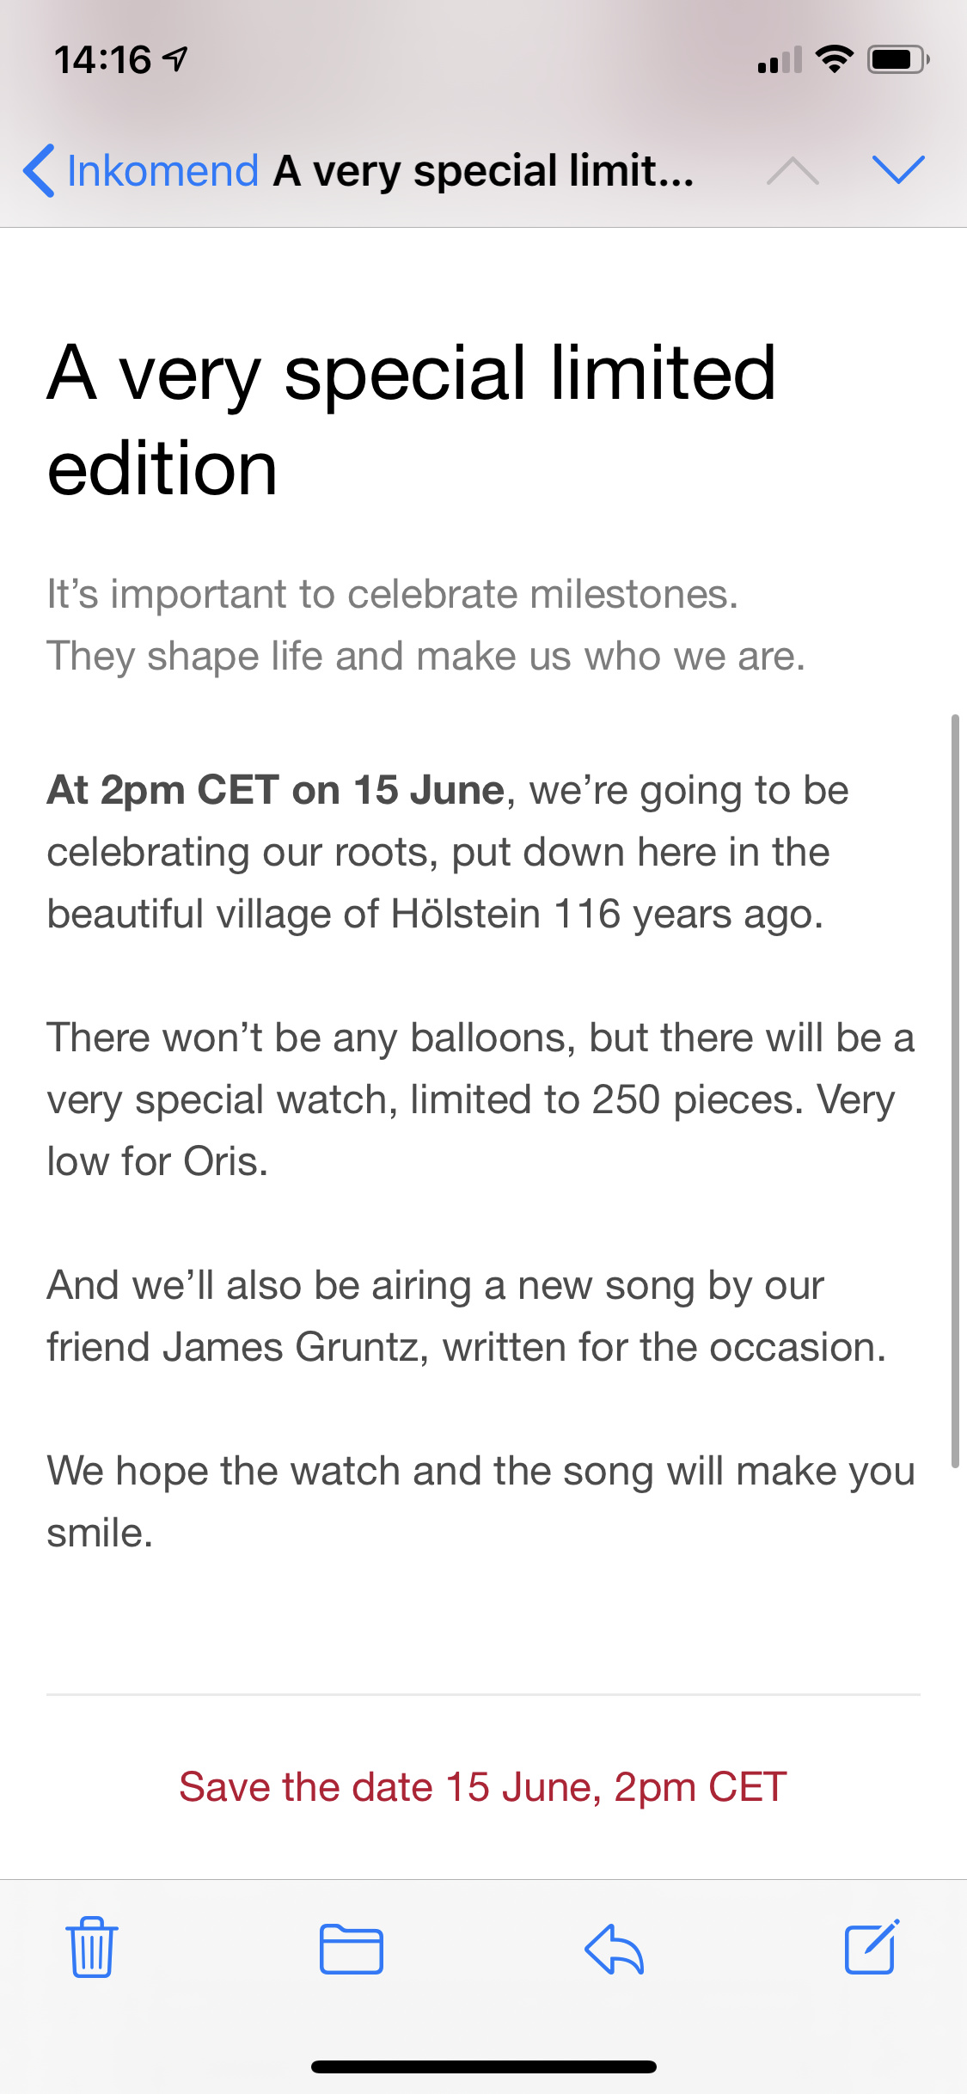This screenshot has height=2094, width=967.
Task: Tap the trash icon to delete email
Action: tap(92, 1947)
